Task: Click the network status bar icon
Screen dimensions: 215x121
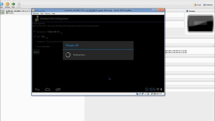Action: point(142,94)
